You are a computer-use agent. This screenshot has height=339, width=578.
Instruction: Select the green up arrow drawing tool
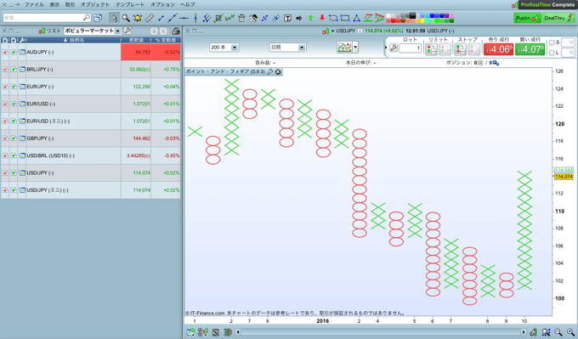pyautogui.click(x=310, y=18)
